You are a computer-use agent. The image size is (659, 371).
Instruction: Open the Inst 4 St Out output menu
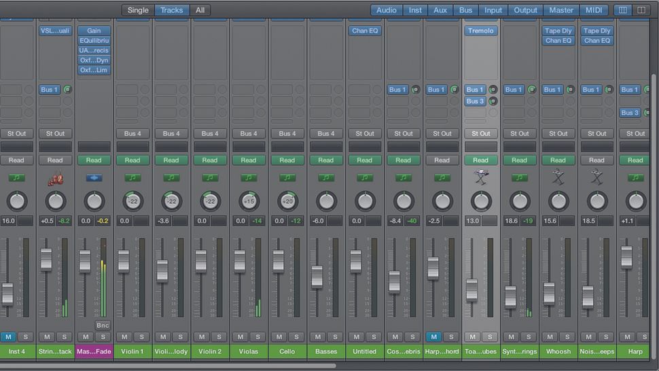tap(17, 134)
